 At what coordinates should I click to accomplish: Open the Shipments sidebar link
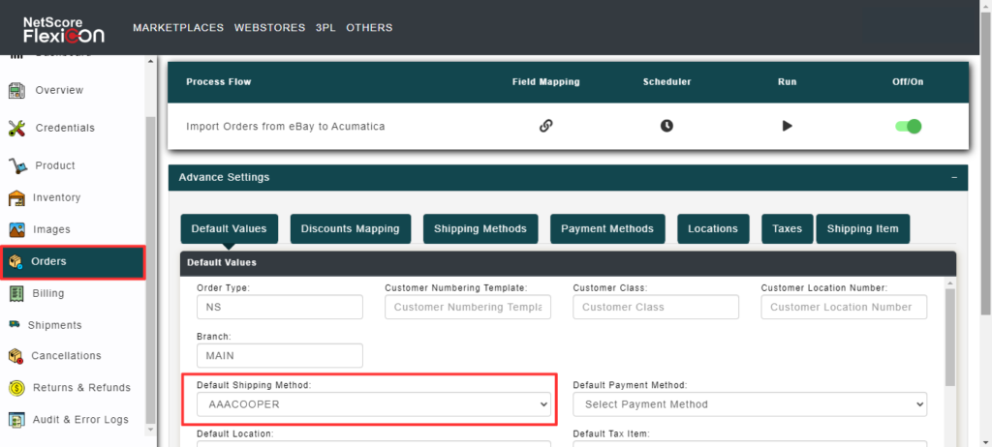pyautogui.click(x=54, y=325)
